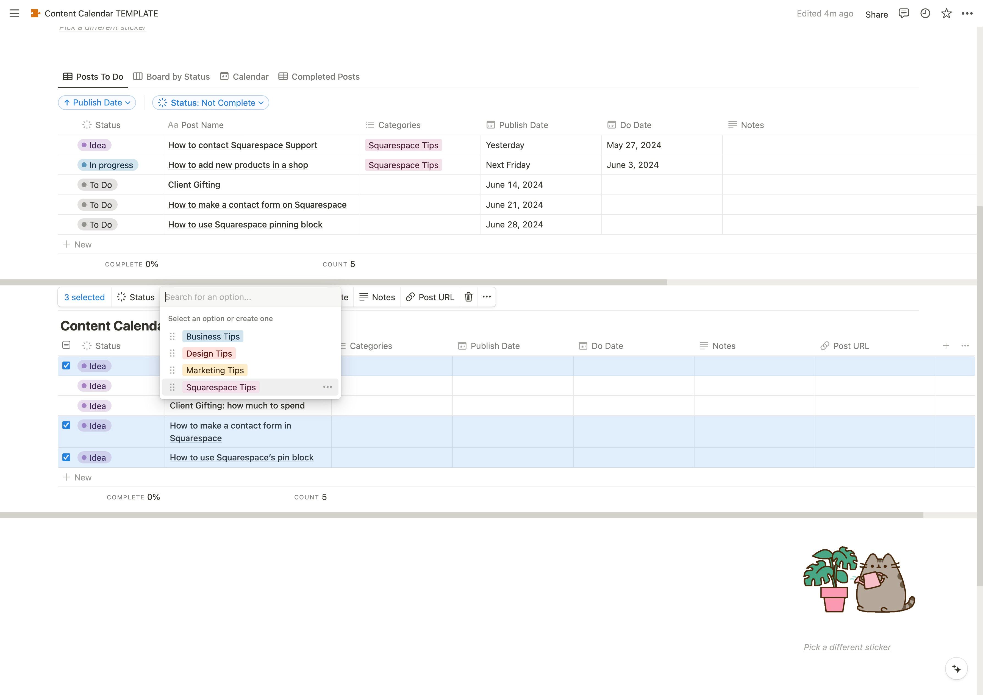983x695 pixels.
Task: Uncheck the pin block row checkbox
Action: click(66, 457)
